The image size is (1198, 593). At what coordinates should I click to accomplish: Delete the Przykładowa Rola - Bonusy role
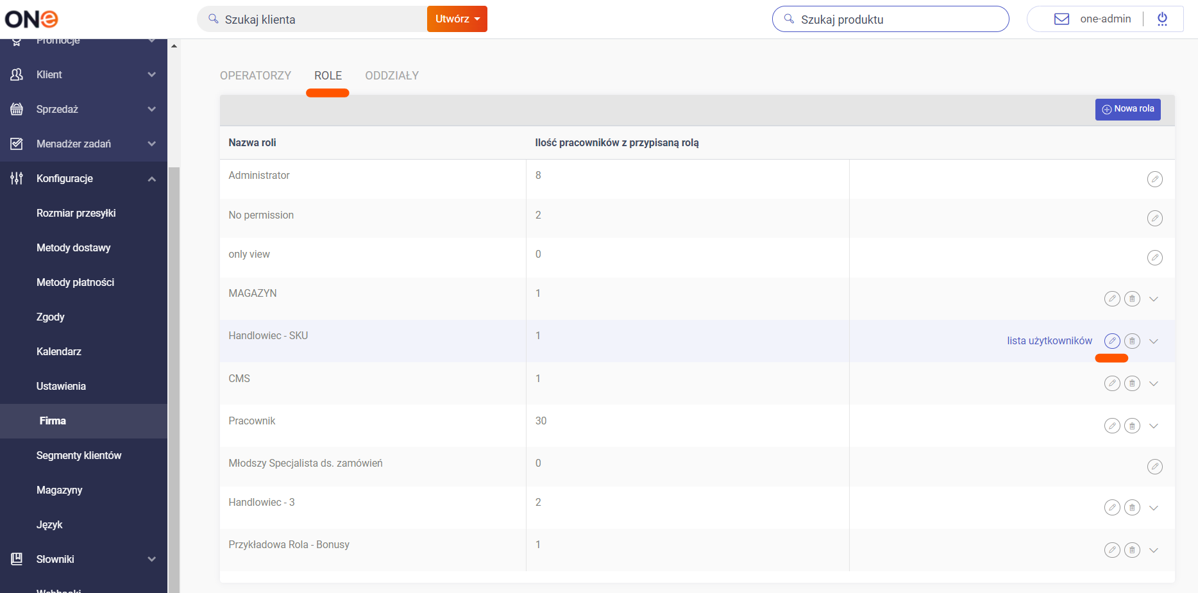coord(1133,550)
